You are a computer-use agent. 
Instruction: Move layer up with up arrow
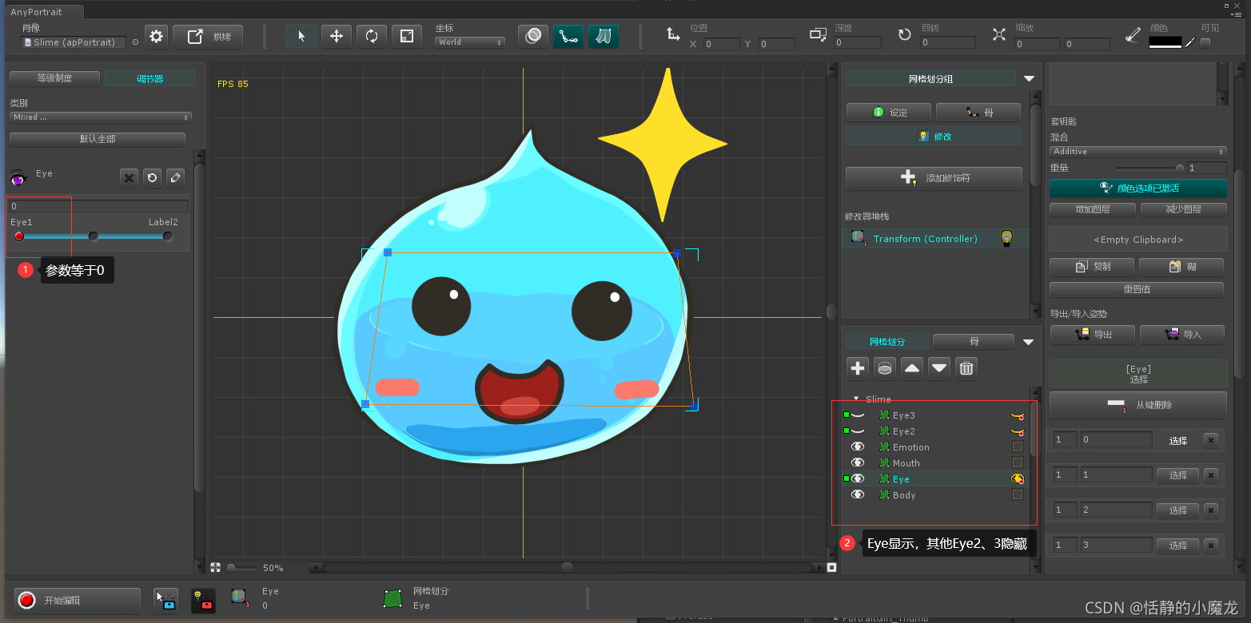pyautogui.click(x=912, y=368)
